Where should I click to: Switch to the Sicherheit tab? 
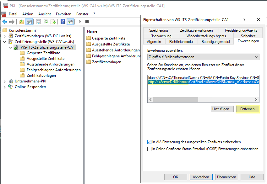pos(248,36)
